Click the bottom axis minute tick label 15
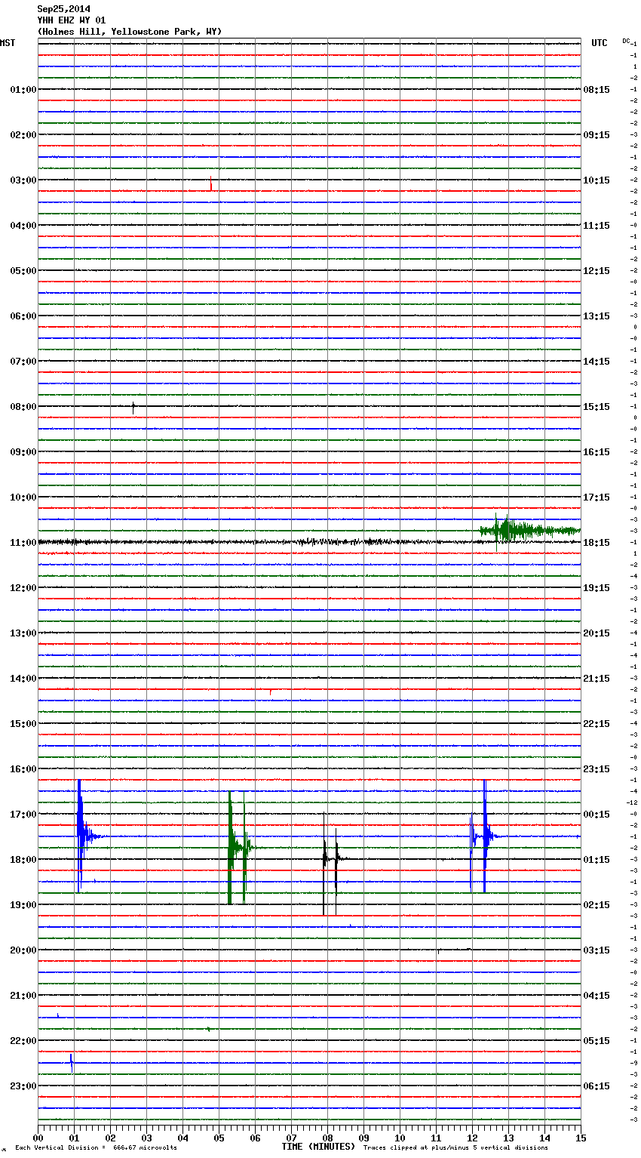 point(581,1138)
